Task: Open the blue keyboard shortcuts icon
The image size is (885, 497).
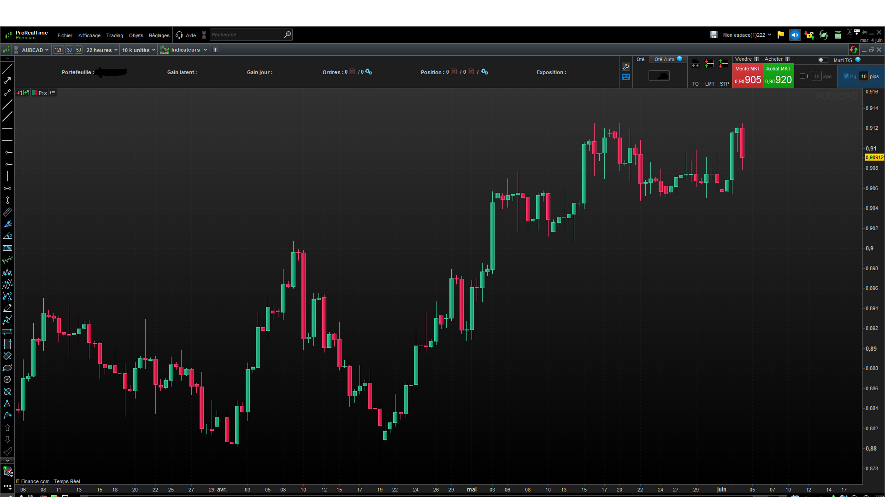Action: pyautogui.click(x=625, y=77)
